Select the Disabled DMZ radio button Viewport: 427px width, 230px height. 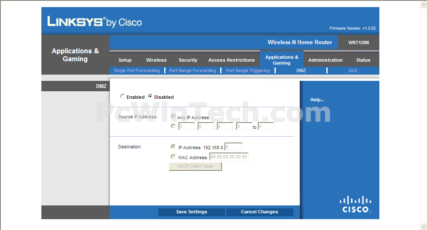pyautogui.click(x=150, y=96)
